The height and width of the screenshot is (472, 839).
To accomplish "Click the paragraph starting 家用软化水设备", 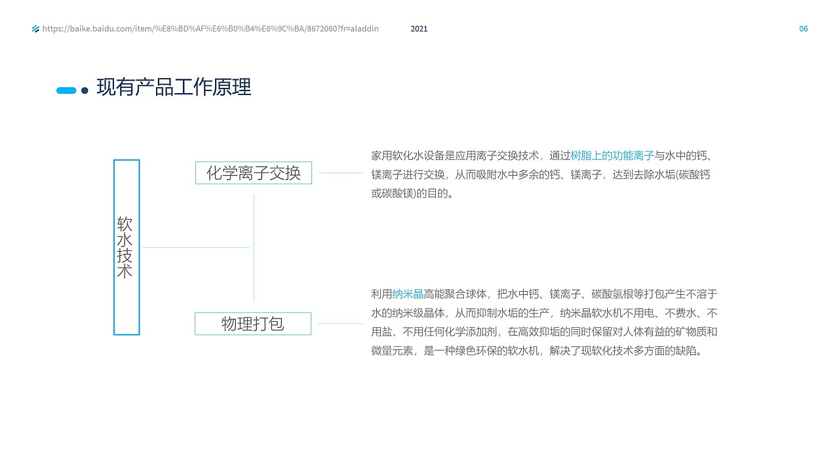I will point(545,175).
